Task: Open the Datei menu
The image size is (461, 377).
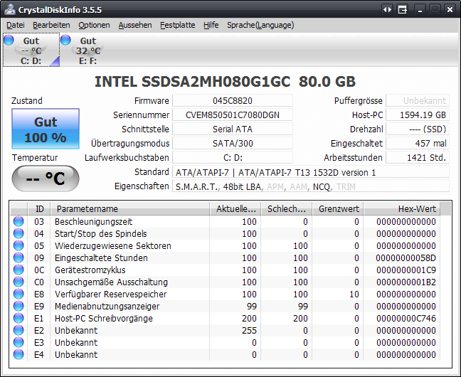Action: pyautogui.click(x=15, y=26)
